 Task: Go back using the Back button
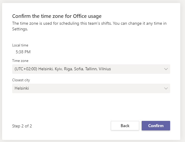125,126
